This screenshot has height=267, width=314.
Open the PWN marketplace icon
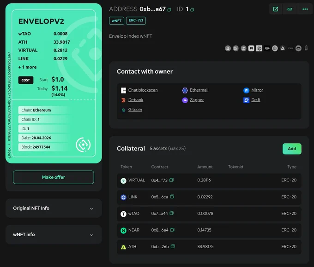[x=290, y=48]
